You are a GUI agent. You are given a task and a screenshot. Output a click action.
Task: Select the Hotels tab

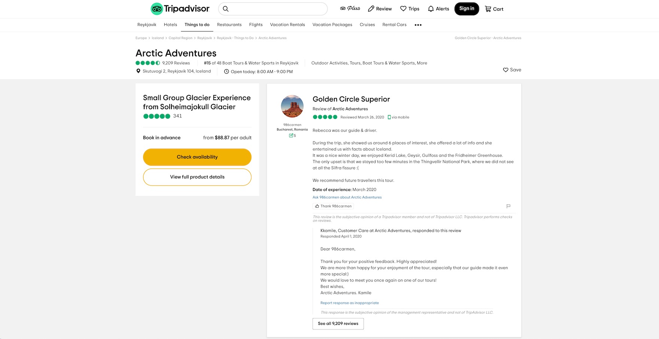170,25
